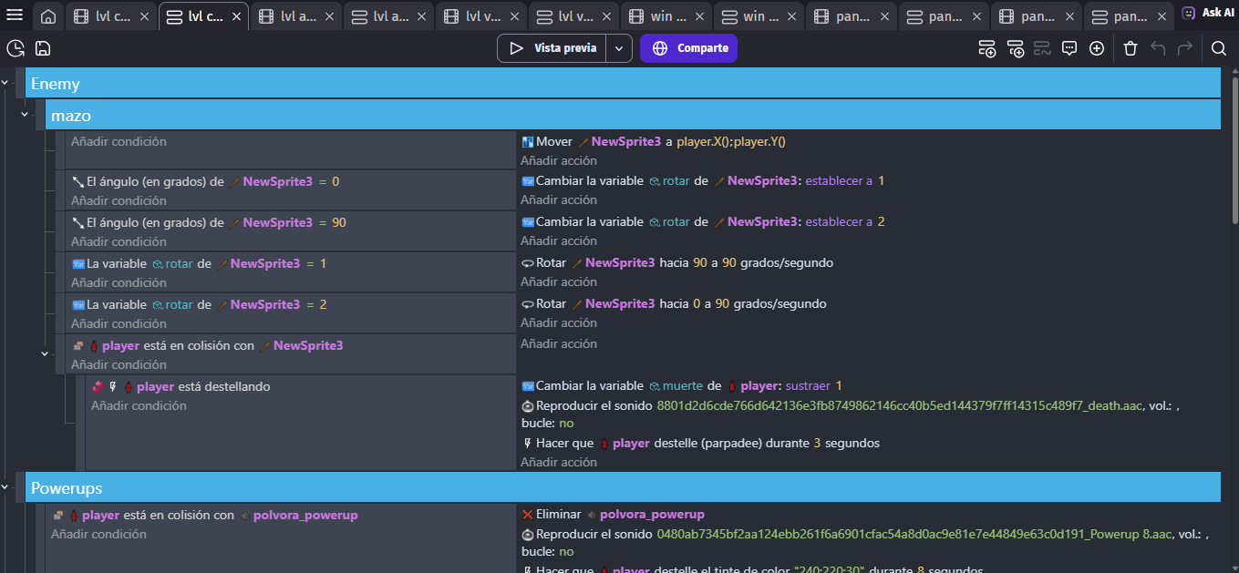This screenshot has width=1239, height=573.
Task: Click the add new event icon
Action: pos(986,48)
